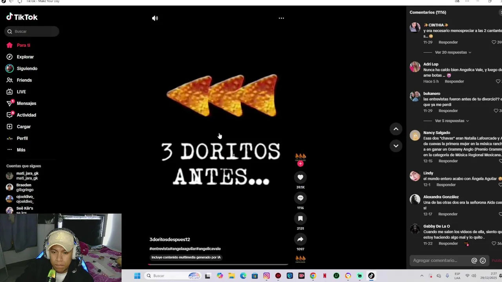Open Microsoft Edge from the taskbar
The width and height of the screenshot is (502, 282).
click(x=243, y=276)
